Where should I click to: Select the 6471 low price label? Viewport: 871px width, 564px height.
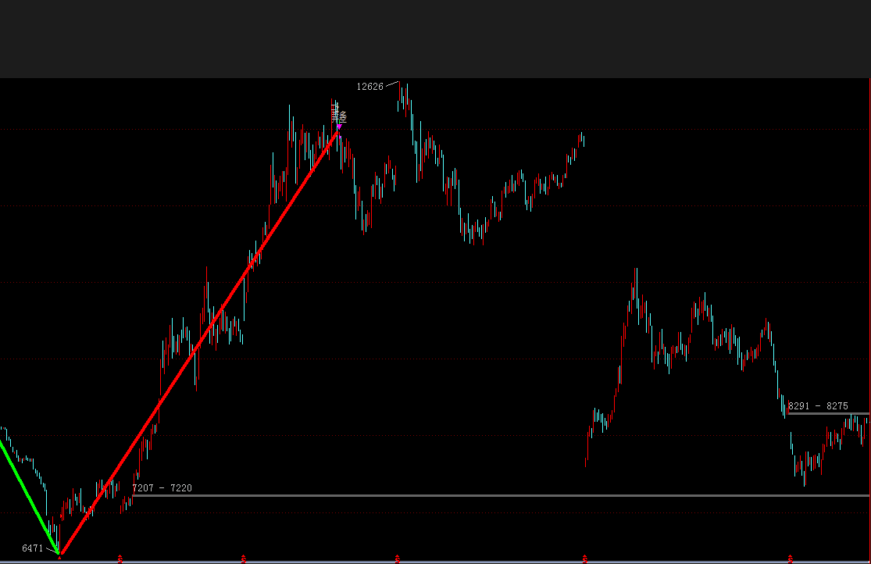click(x=33, y=549)
